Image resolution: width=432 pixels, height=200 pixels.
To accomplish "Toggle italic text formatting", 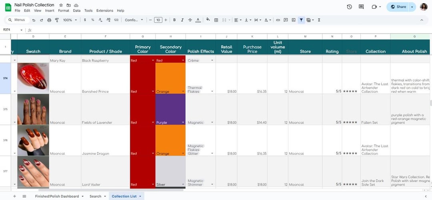I will [x=182, y=20].
